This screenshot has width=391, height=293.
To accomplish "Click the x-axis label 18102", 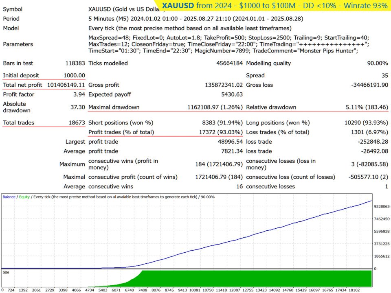I will (x=354, y=290).
